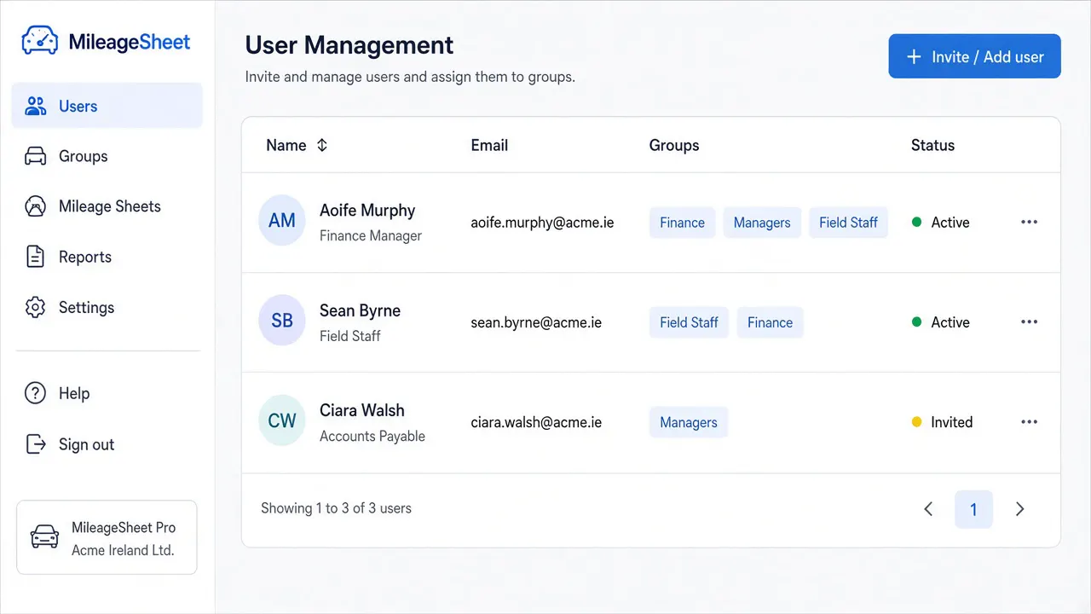This screenshot has width=1091, height=614.
Task: Click the email ciara.walsh@acme.ie
Action: 536,422
